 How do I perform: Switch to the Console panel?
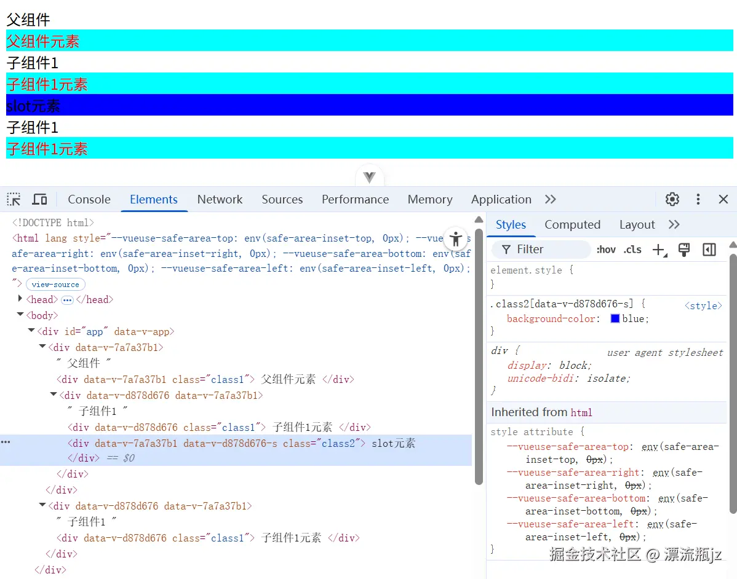pos(89,199)
